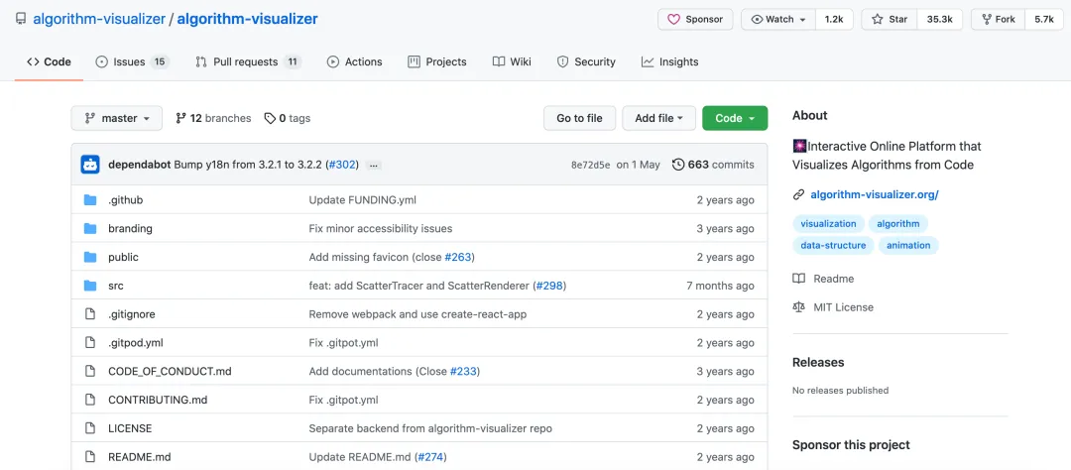Click the .github folder icon
Image resolution: width=1071 pixels, height=470 pixels.
coord(90,200)
